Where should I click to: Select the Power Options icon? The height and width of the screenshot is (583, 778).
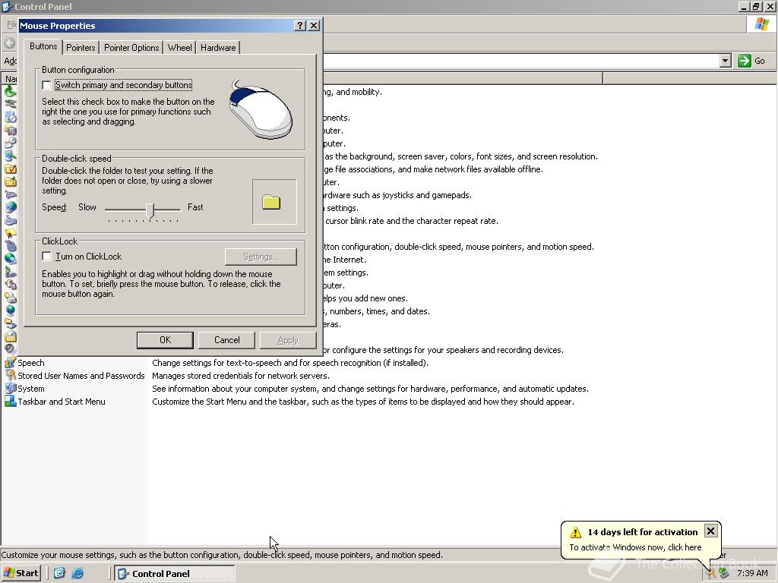11,285
